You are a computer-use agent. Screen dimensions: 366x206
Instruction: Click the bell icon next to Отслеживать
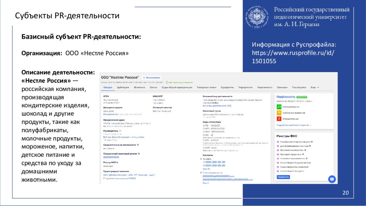pyautogui.click(x=144, y=78)
